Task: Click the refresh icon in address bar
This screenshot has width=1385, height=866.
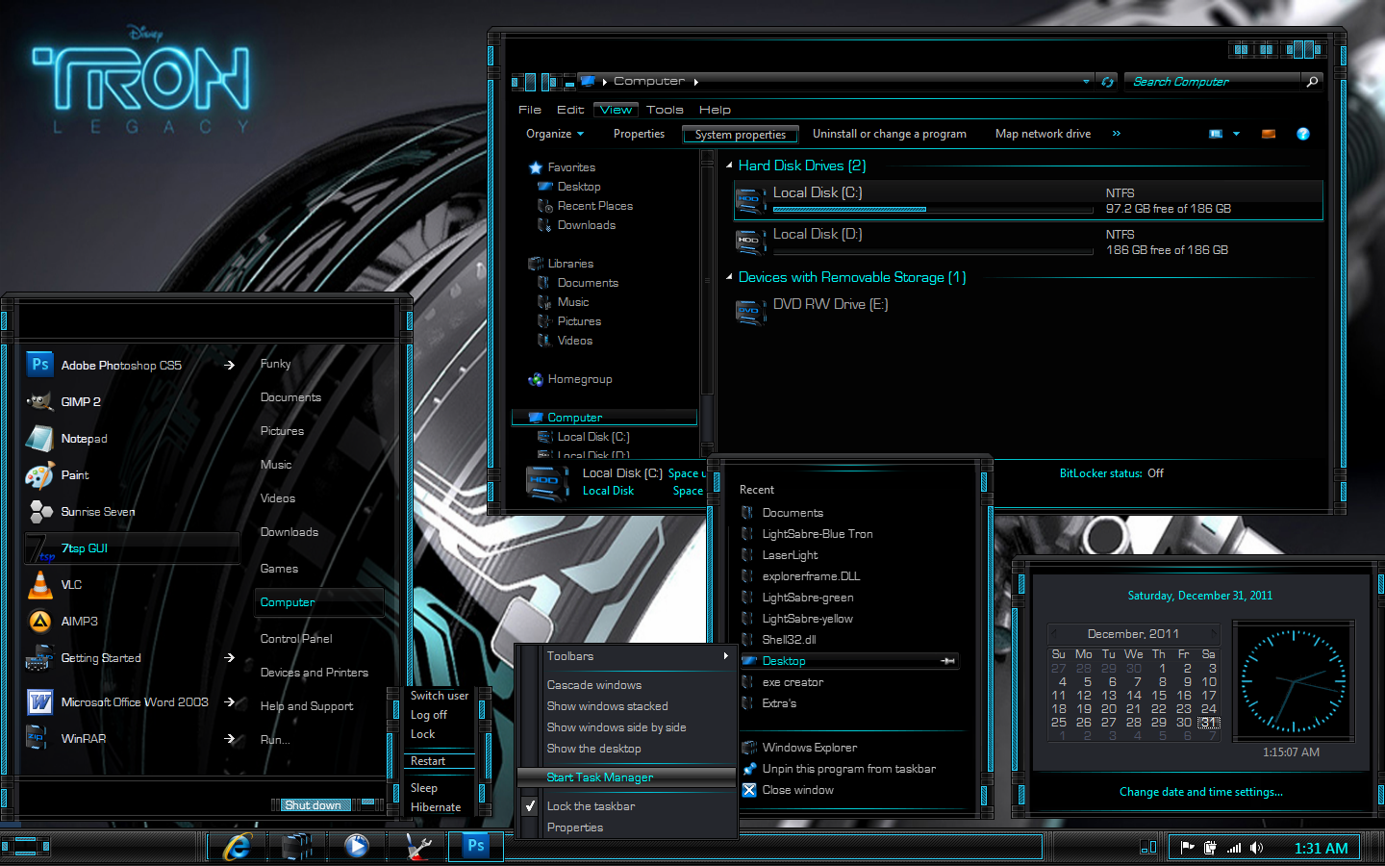Action: point(1108,82)
